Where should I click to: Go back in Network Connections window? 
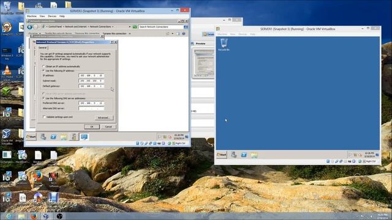(30, 27)
